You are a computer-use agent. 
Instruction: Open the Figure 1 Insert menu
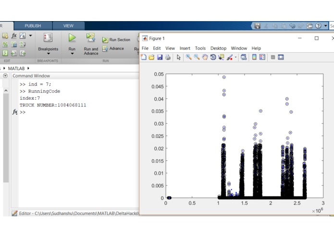(185, 48)
